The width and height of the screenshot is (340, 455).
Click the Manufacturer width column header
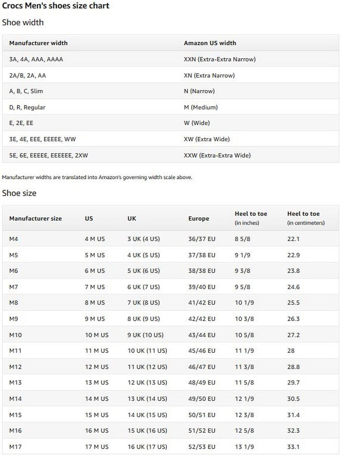tap(38, 43)
